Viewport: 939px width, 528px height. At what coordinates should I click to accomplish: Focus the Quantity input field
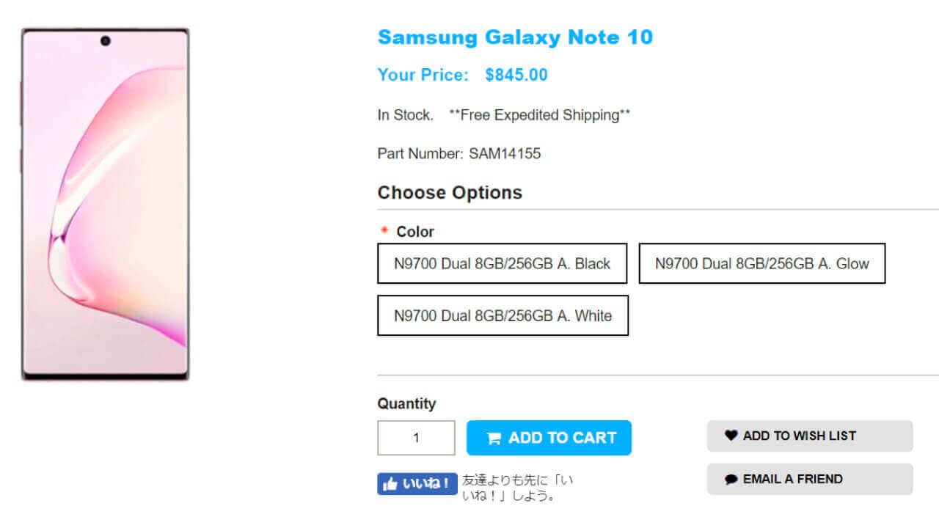tap(416, 438)
